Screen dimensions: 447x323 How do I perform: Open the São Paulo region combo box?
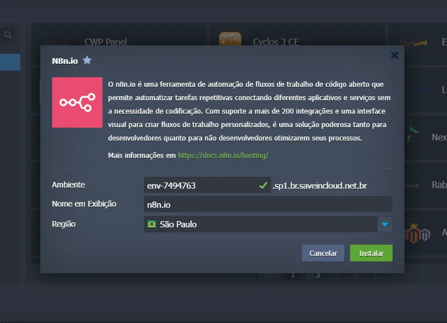(260, 224)
